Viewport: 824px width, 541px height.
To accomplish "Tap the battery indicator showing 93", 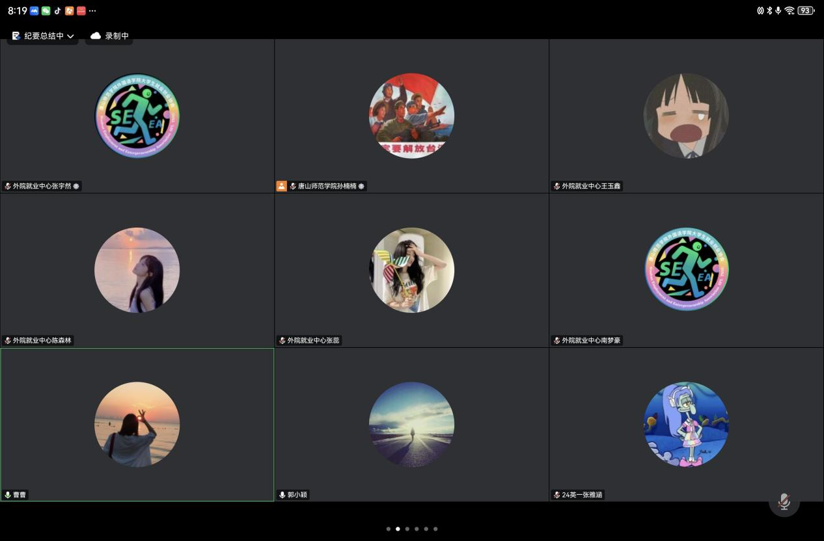I will click(x=806, y=11).
